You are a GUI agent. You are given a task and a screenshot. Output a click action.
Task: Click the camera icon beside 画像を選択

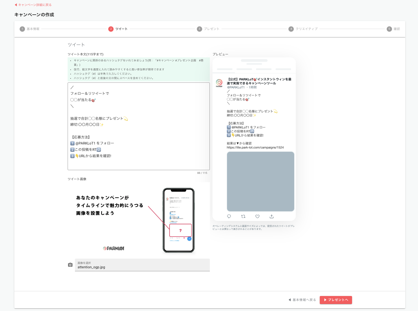tap(70, 265)
